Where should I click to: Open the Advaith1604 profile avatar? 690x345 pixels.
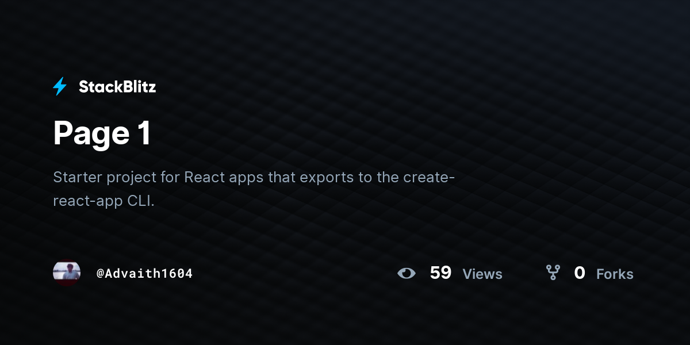point(67,273)
